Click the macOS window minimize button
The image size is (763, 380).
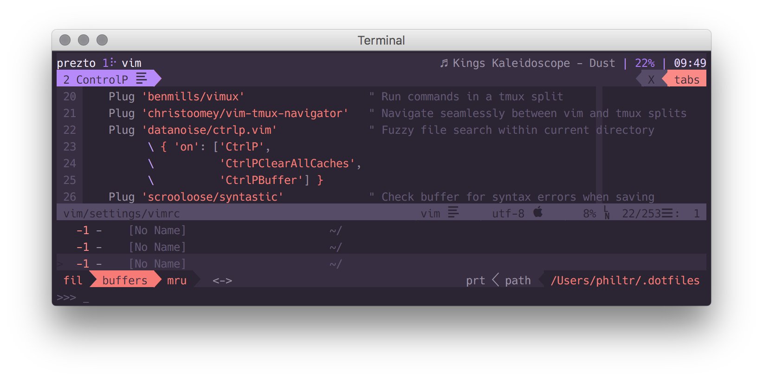pyautogui.click(x=84, y=40)
